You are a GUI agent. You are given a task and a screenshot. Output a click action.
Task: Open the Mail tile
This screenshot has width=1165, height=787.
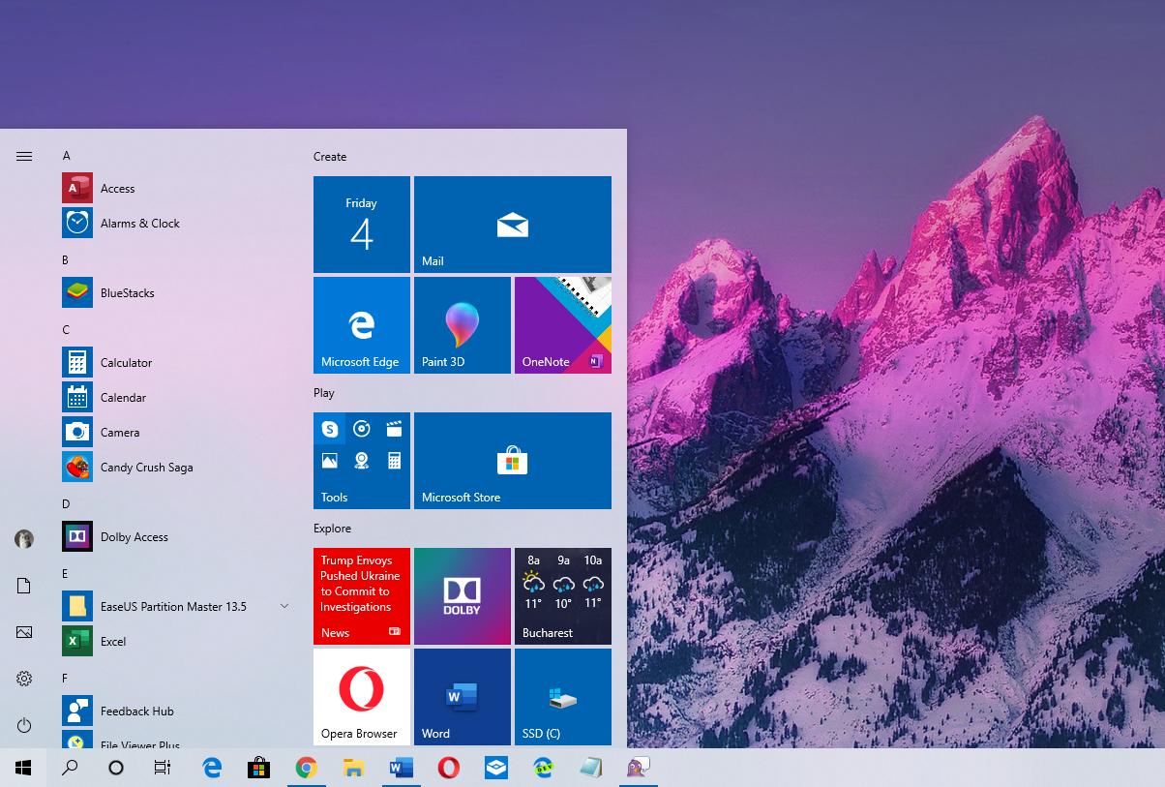point(513,225)
